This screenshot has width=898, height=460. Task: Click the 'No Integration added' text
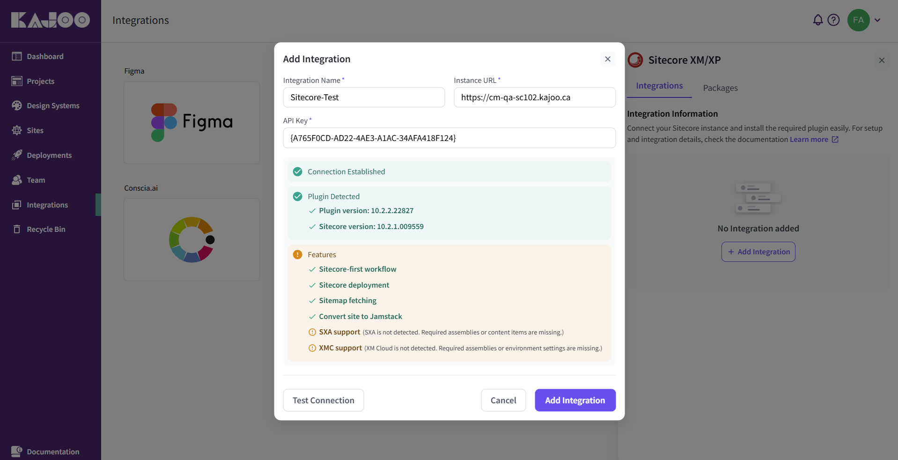point(758,229)
